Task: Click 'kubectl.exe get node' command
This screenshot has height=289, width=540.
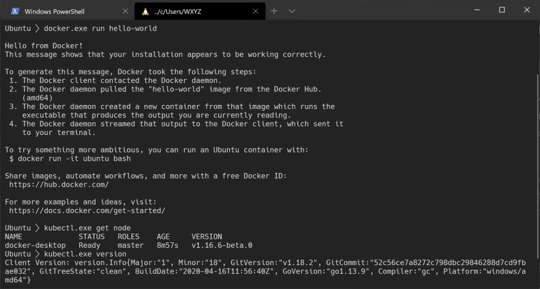Action: 87,228
